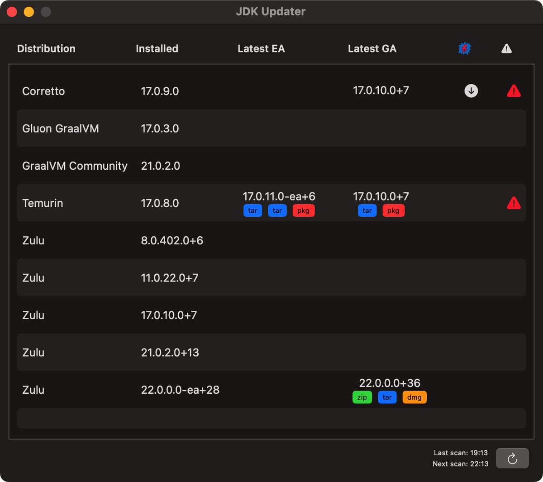
Task: Click Zulu installed version 22.0.0.0-ea+28
Action: 180,390
